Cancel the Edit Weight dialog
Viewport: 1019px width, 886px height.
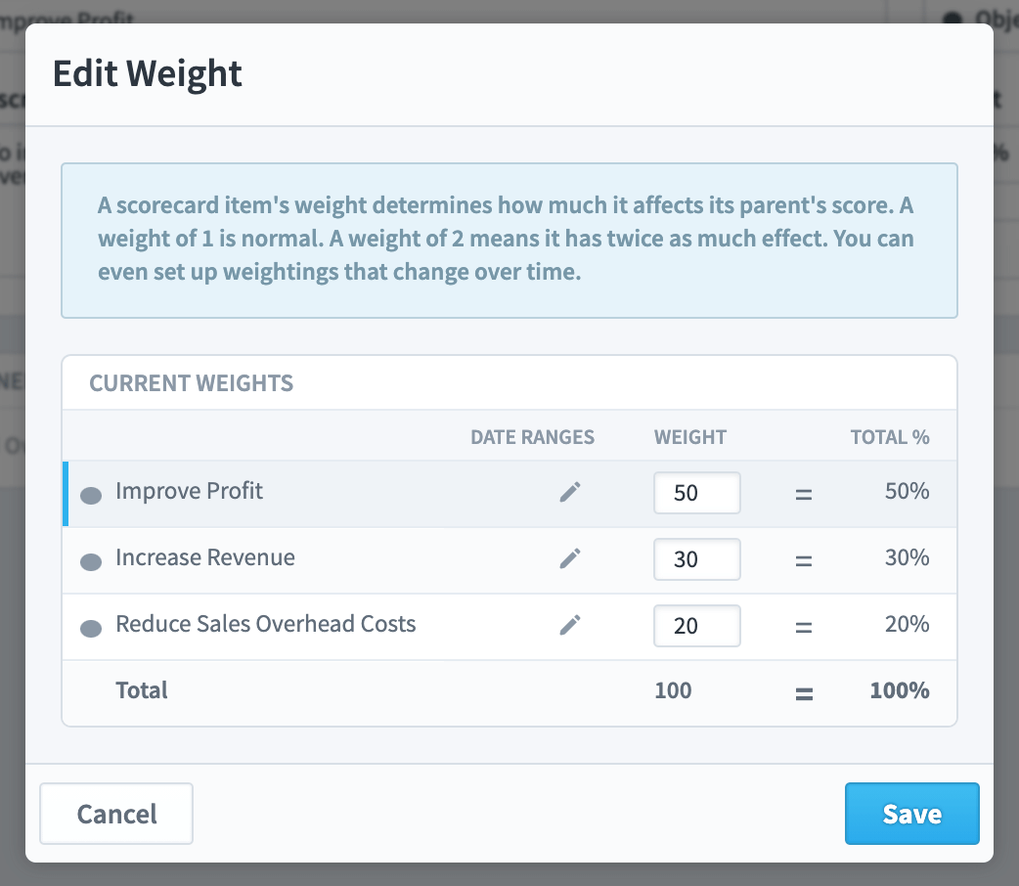pos(116,814)
